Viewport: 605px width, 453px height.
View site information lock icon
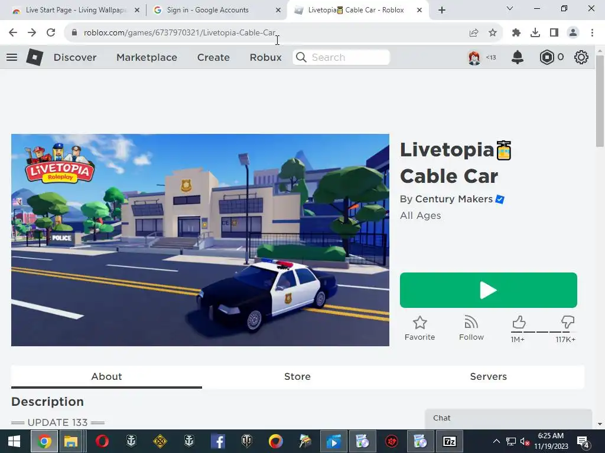tap(74, 33)
